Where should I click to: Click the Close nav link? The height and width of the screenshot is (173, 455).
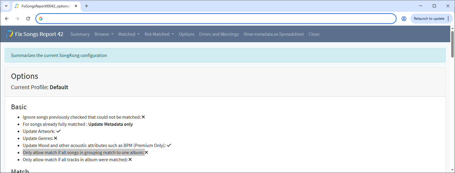[x=314, y=34]
